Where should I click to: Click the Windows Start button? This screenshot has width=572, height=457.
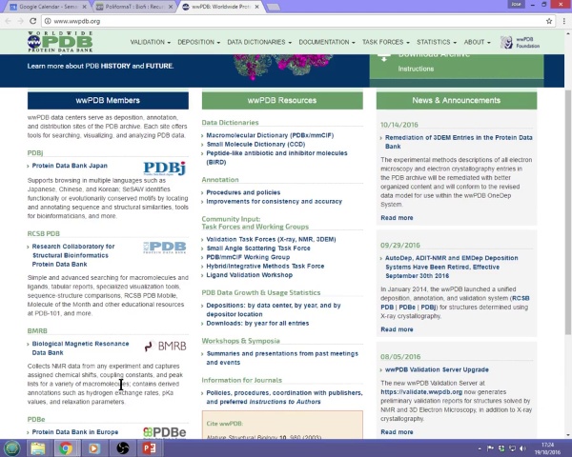pos(11,447)
